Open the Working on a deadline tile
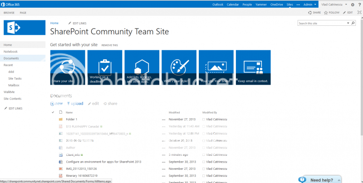The width and height of the screenshot is (363, 183). [x=104, y=67]
